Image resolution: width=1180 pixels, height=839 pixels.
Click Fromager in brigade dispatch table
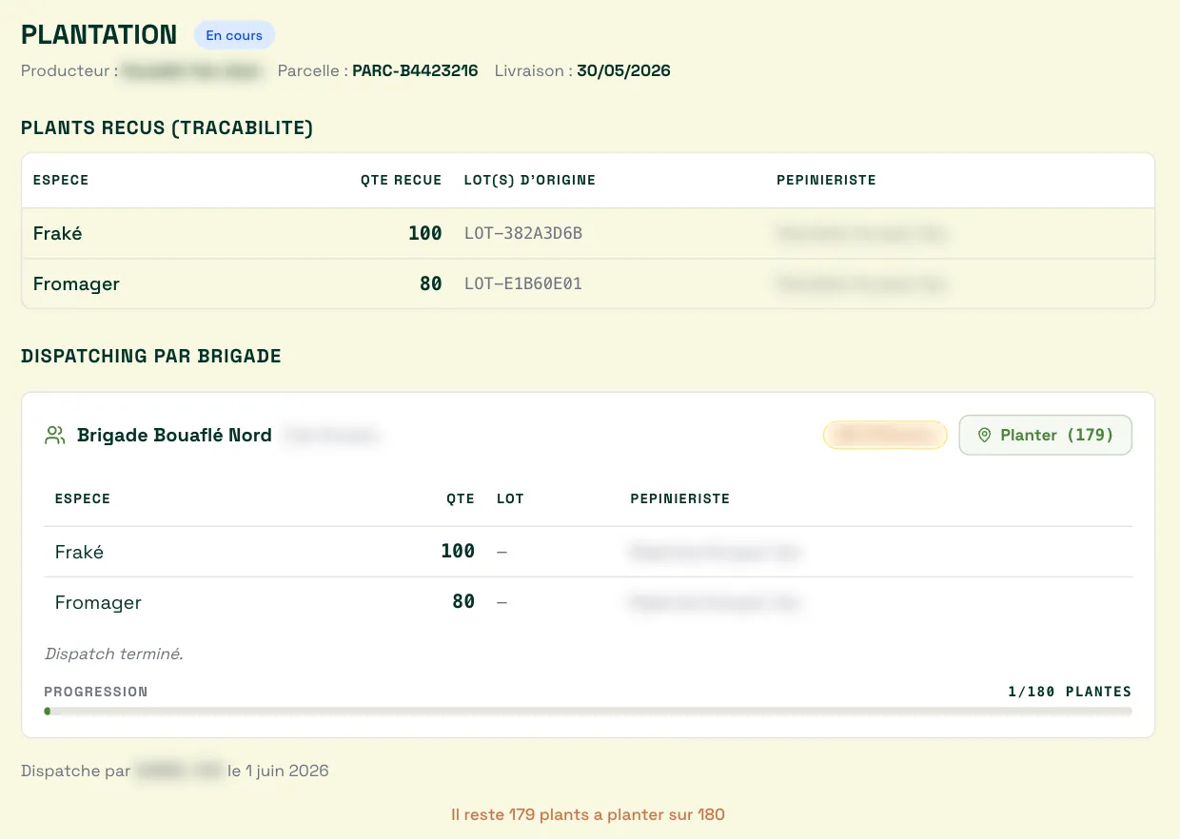[98, 602]
